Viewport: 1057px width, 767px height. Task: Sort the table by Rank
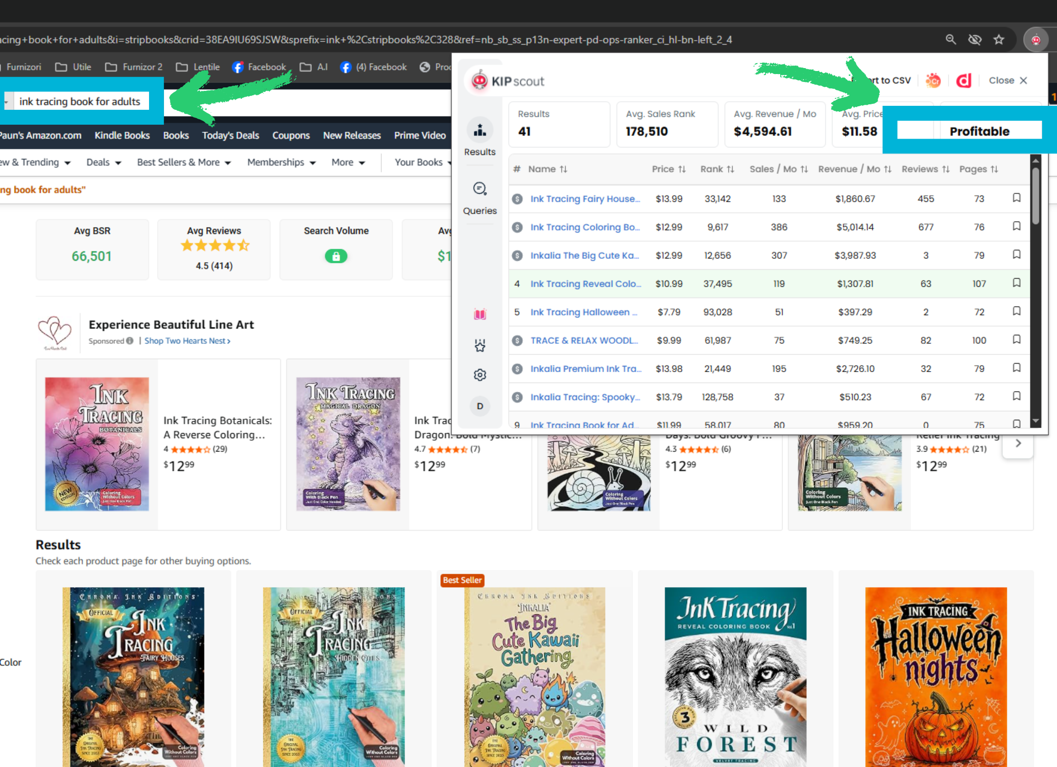717,169
